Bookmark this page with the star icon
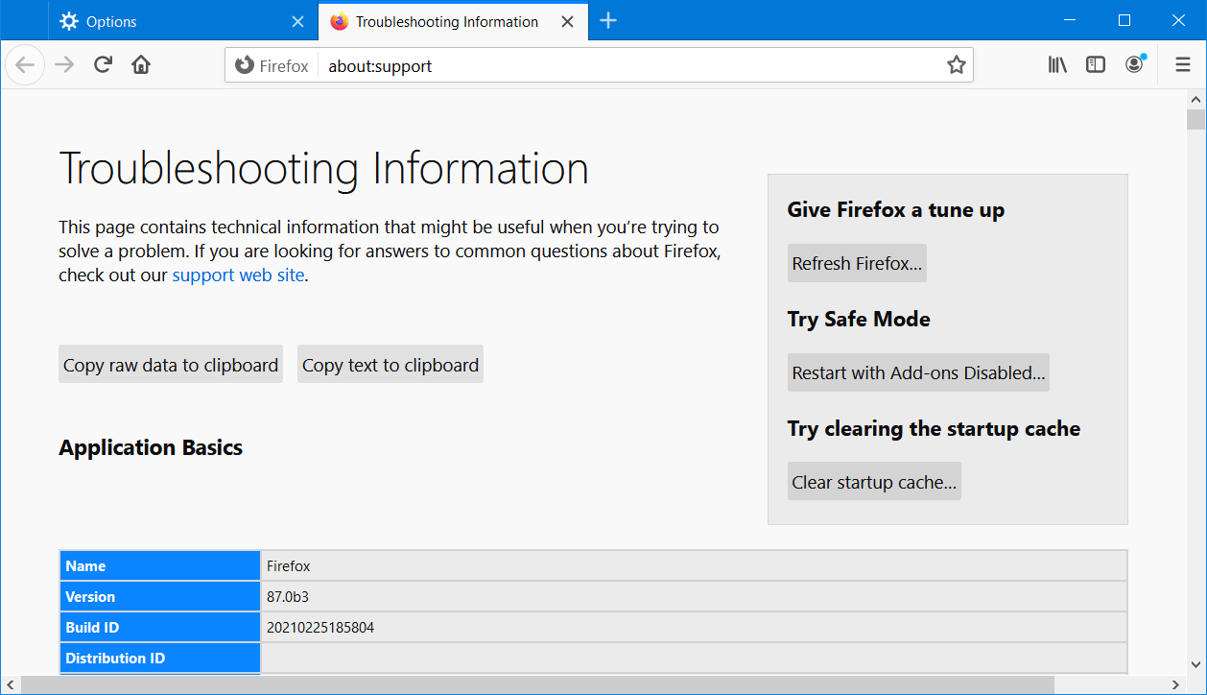The image size is (1207, 695). tap(956, 65)
